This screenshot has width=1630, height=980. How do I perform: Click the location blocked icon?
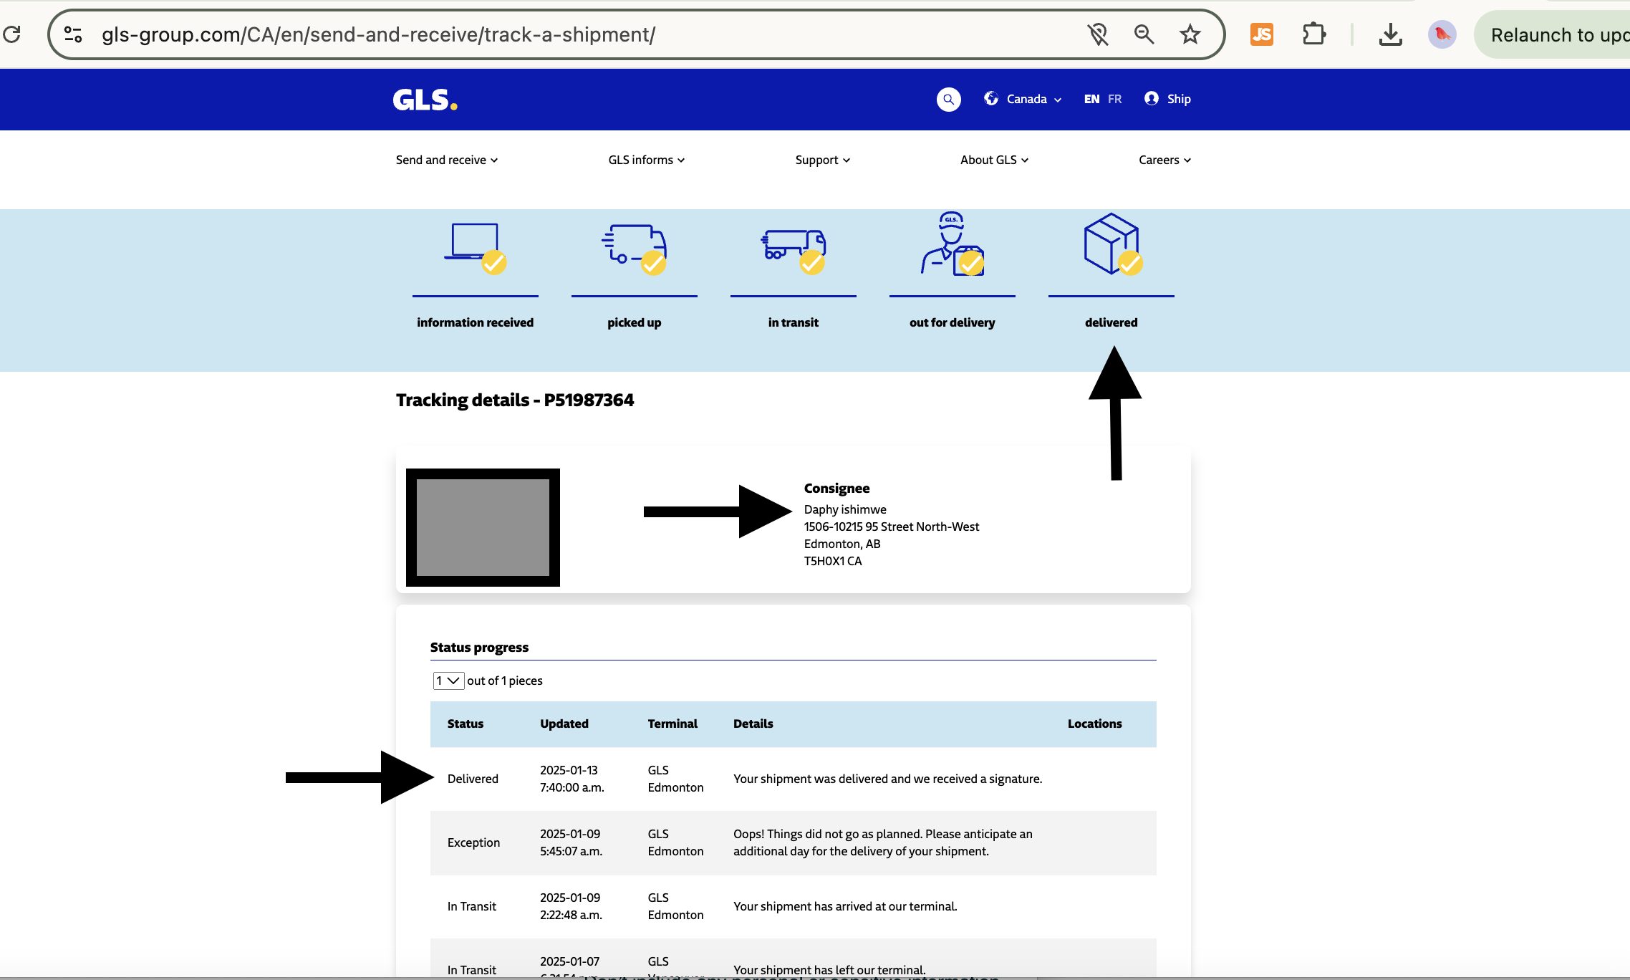1098,34
